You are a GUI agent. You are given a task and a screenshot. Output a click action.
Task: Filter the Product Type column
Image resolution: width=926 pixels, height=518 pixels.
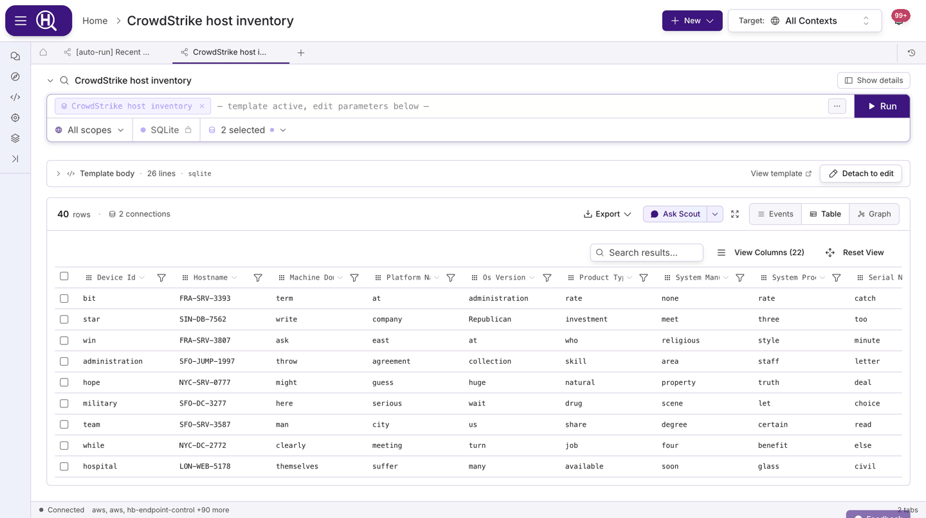[644, 278]
